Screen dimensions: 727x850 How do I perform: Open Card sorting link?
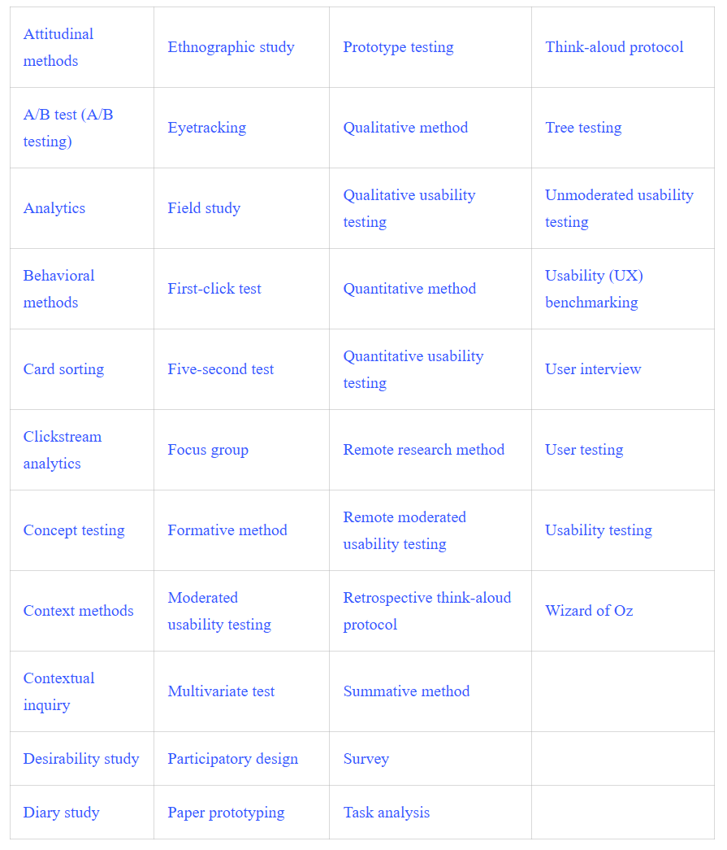coord(63,369)
